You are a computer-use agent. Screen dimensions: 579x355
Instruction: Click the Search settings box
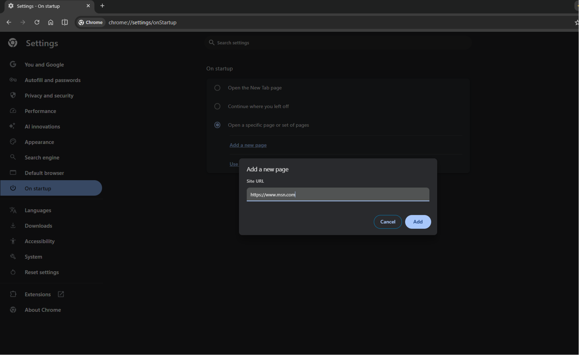(x=338, y=43)
